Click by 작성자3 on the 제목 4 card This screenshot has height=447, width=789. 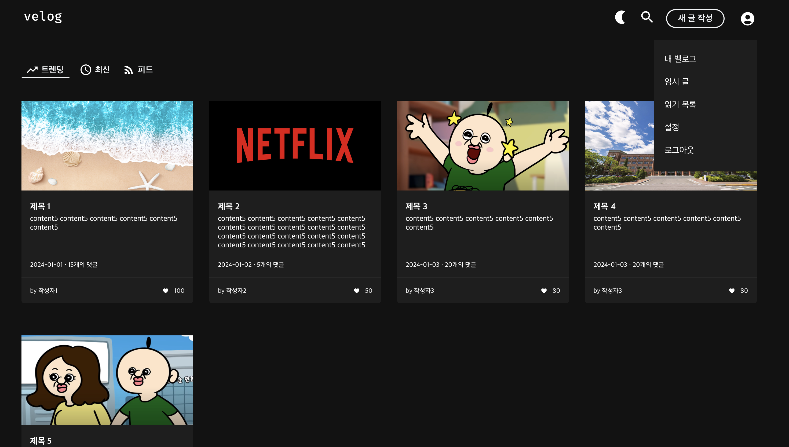pos(608,290)
